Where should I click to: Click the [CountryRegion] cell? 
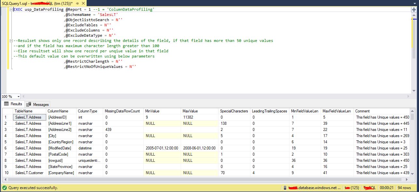[62, 142]
